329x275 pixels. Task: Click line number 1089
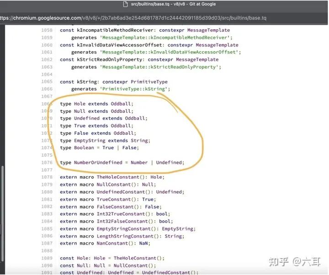click(47, 258)
